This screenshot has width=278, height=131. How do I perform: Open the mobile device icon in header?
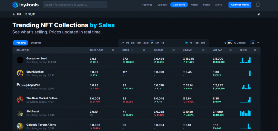coord(258,5)
